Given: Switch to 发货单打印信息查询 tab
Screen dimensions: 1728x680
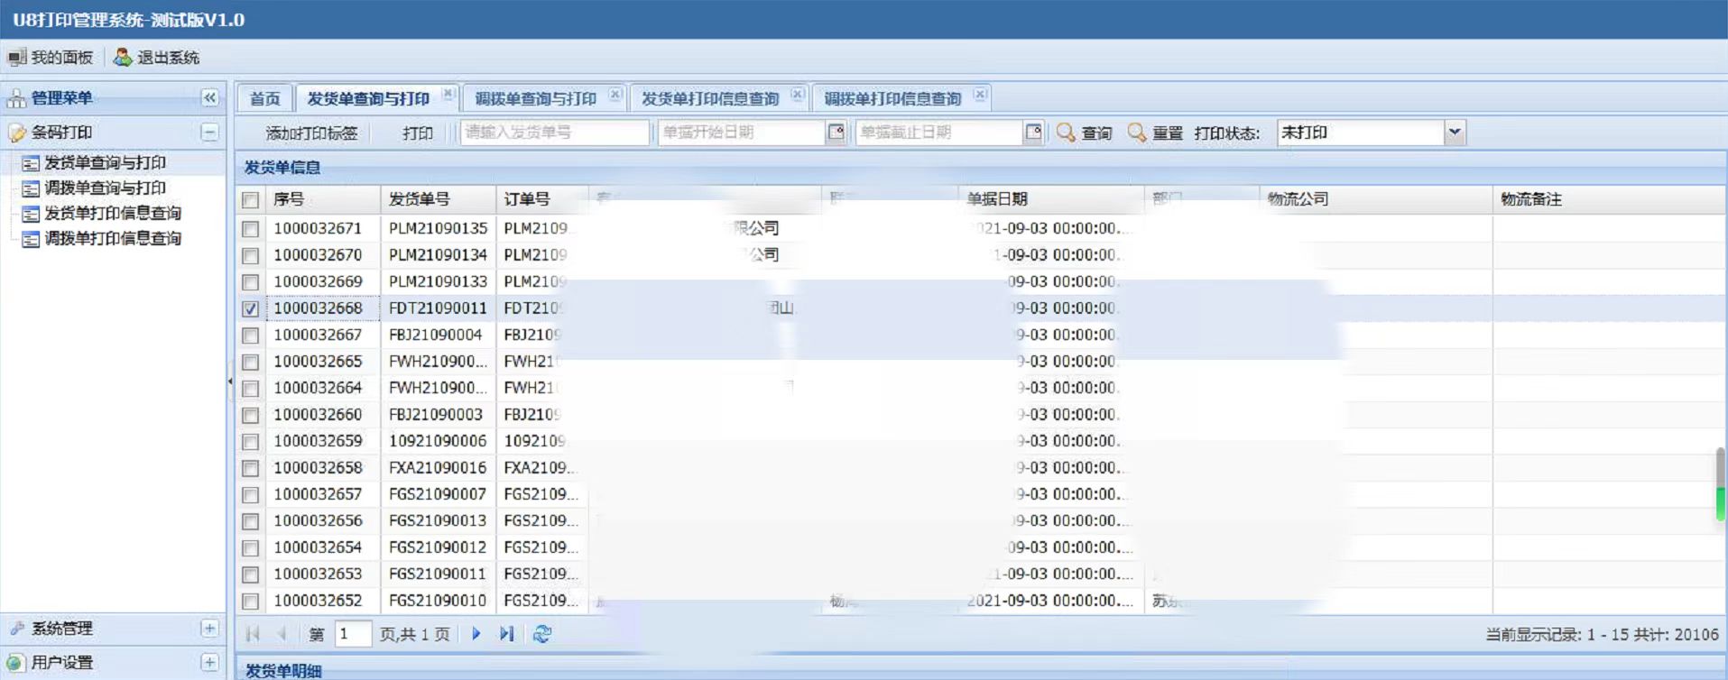Looking at the screenshot, I should coord(709,98).
